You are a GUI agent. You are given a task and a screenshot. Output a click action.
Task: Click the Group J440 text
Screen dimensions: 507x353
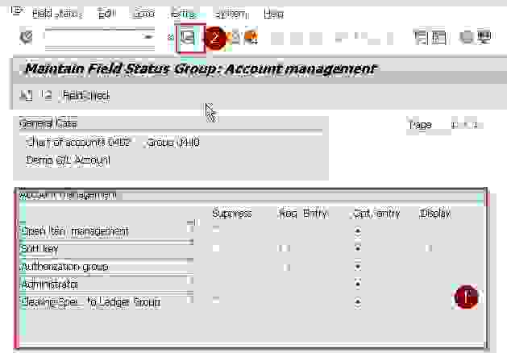(x=173, y=142)
